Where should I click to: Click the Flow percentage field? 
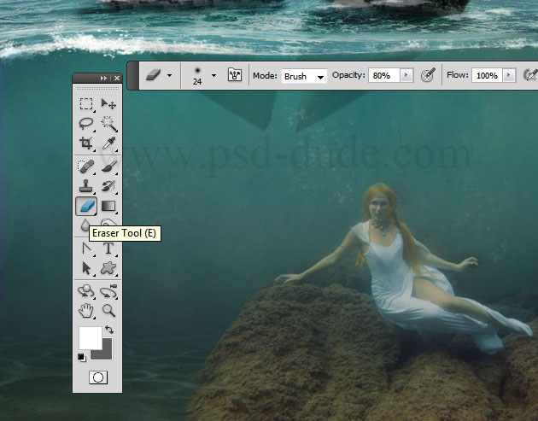point(487,76)
